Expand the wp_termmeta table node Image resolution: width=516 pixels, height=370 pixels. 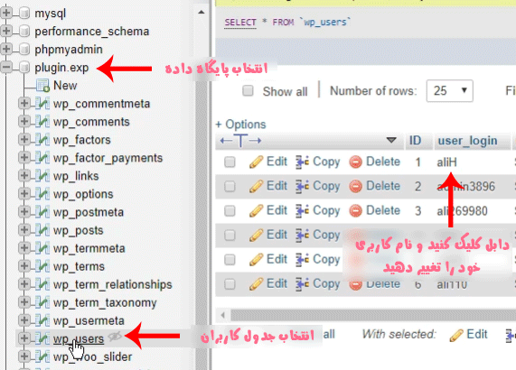(x=24, y=248)
